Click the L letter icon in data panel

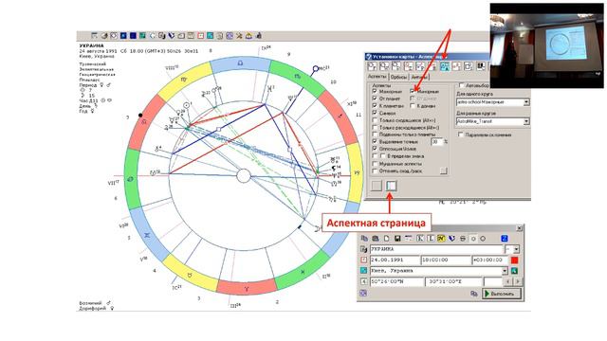[x=432, y=239]
